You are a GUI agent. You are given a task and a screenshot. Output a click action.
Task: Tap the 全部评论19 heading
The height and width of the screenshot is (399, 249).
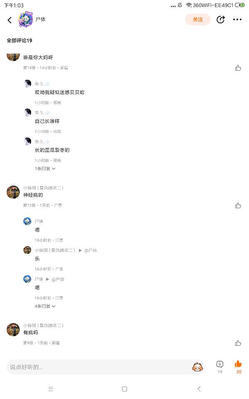pyautogui.click(x=20, y=40)
